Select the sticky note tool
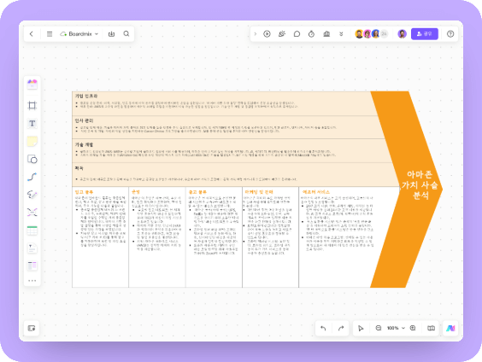 point(32,141)
